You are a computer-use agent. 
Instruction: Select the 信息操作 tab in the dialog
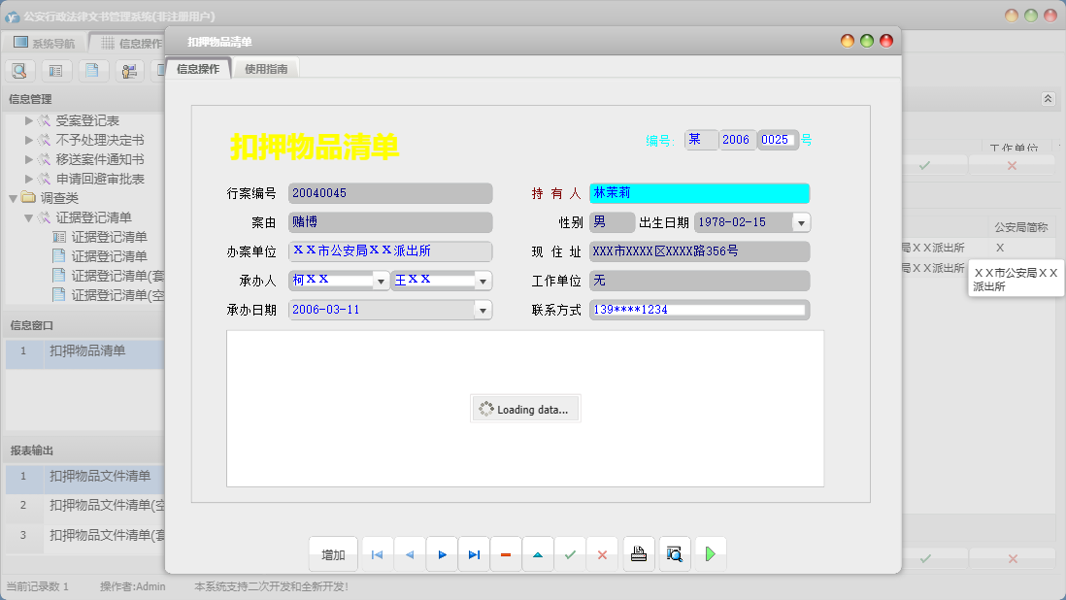click(x=198, y=69)
